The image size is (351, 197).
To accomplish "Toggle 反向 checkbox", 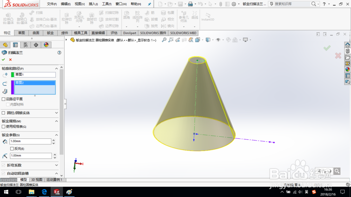I will (12, 149).
